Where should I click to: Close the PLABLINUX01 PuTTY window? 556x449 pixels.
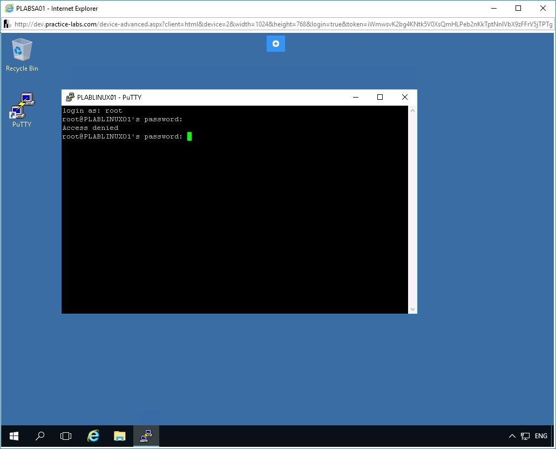point(405,98)
